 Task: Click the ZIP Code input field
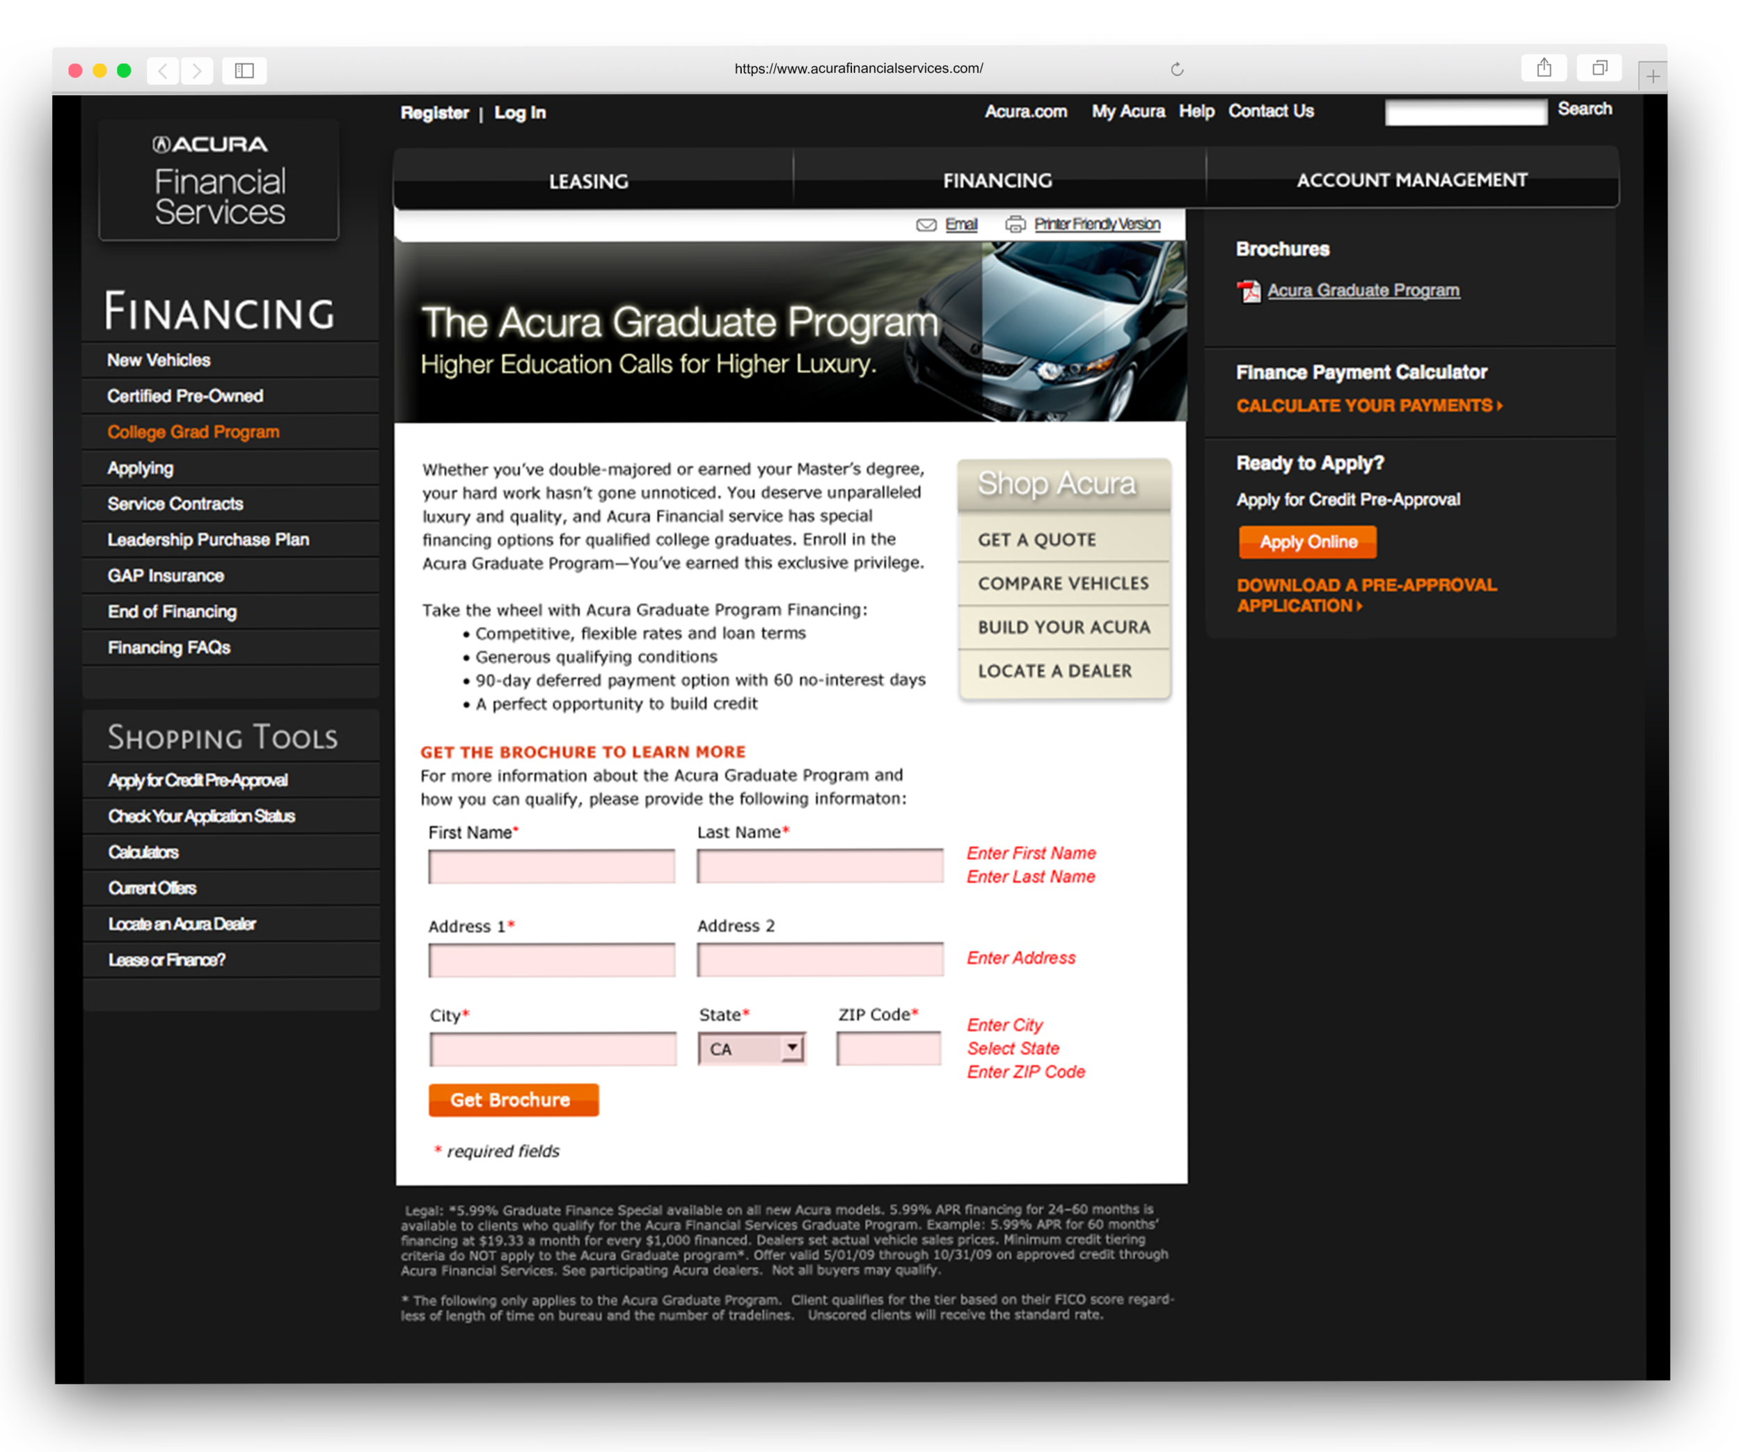click(x=888, y=1048)
